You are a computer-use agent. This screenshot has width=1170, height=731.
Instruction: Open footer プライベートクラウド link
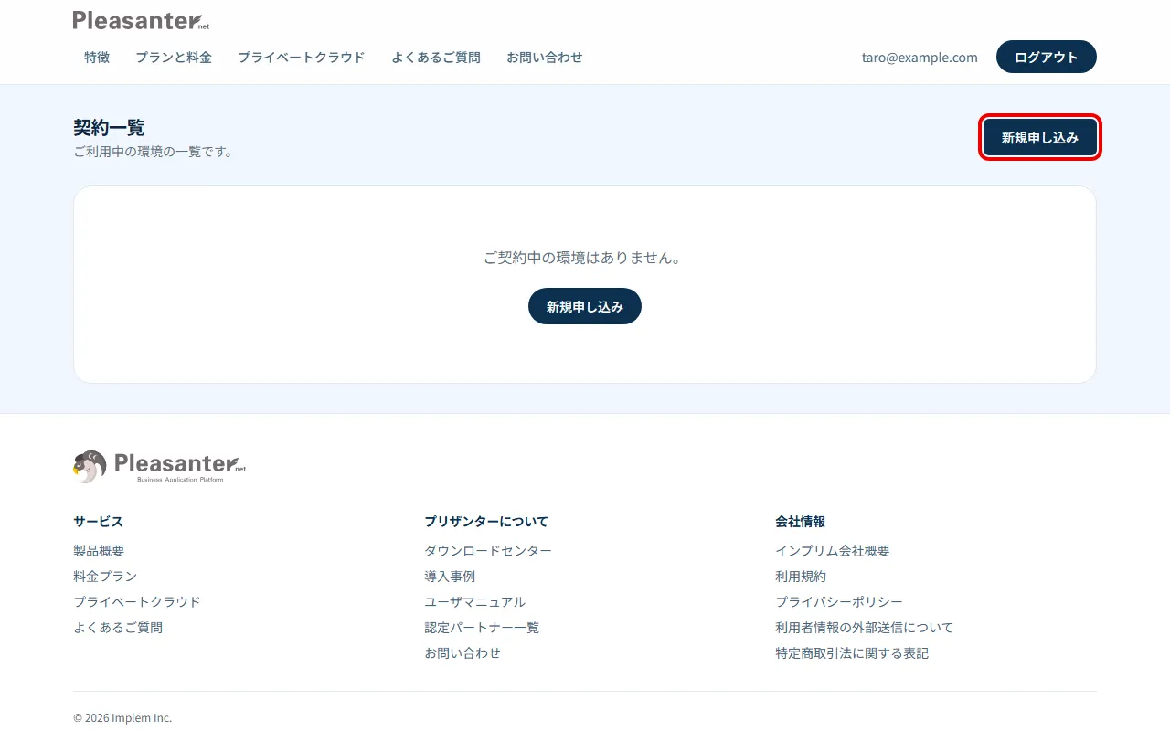pos(137,602)
